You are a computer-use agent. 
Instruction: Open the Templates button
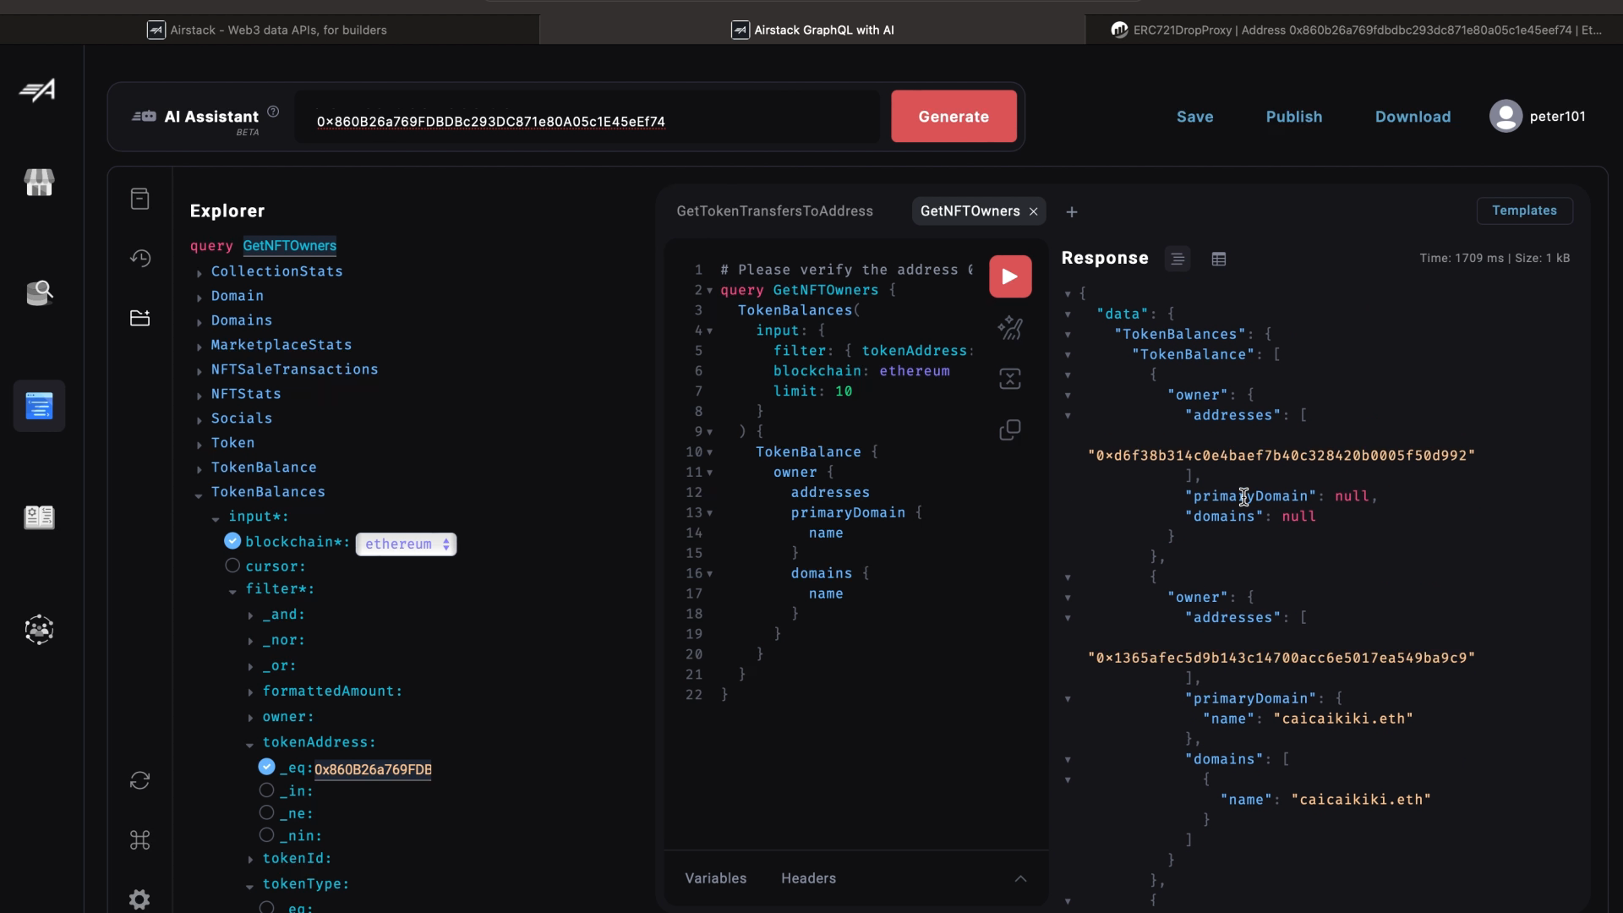coord(1524,210)
